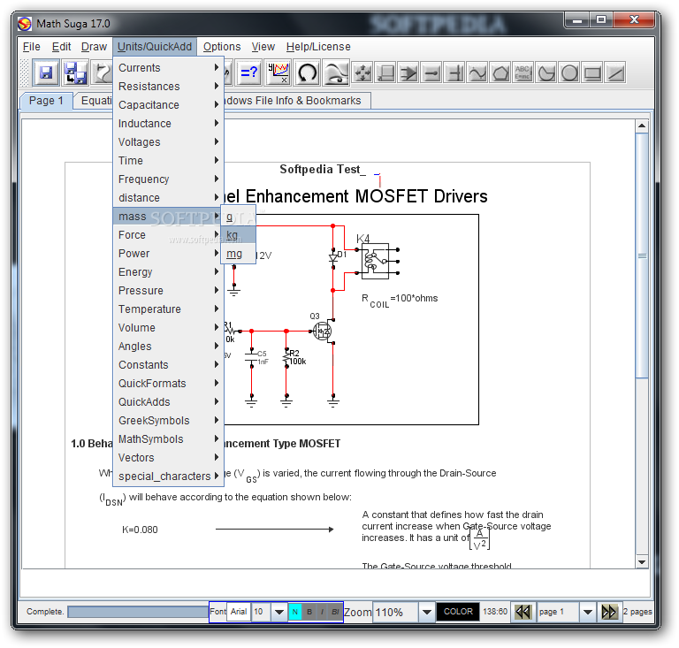The image size is (679, 648).
Task: Open the View menu
Action: [263, 47]
